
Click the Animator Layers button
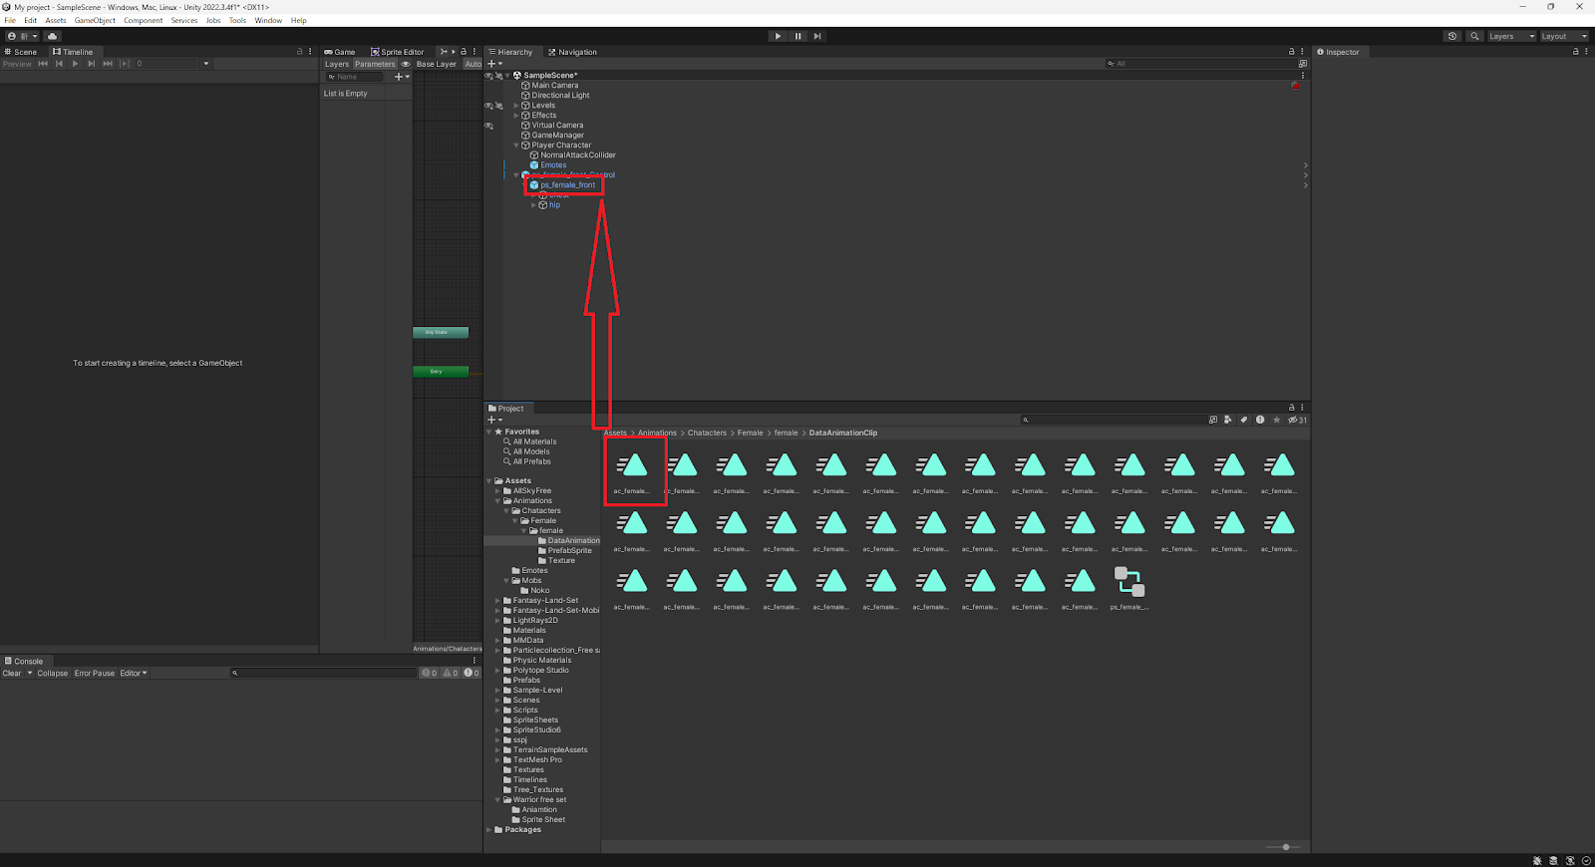337,64
